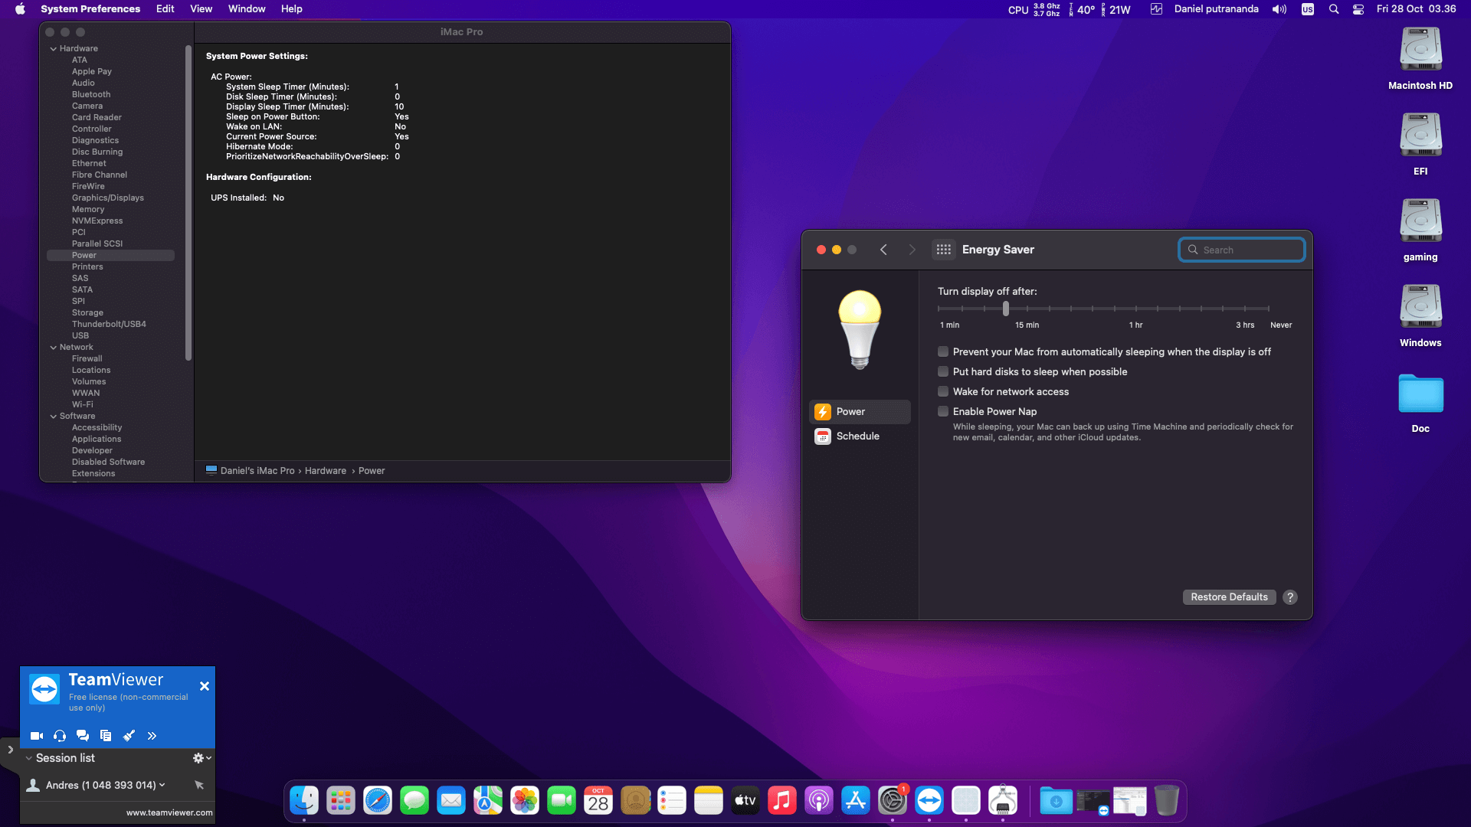Open the Apple menu
Screen dimensions: 1471x827
click(20, 9)
